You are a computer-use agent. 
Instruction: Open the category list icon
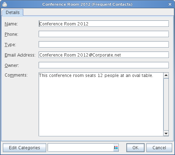[x=116, y=147]
